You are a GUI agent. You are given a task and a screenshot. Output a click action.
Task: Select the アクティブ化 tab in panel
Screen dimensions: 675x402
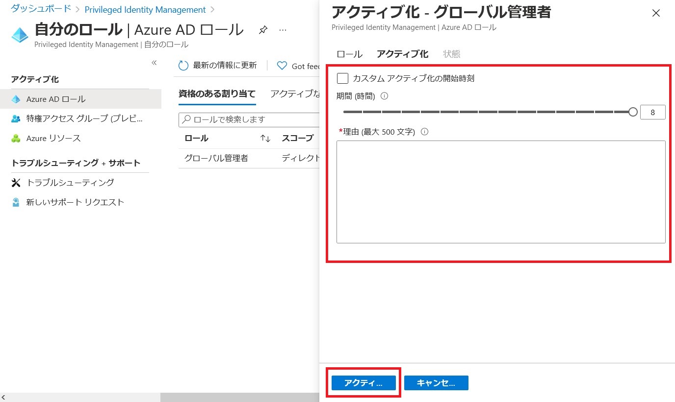click(402, 54)
